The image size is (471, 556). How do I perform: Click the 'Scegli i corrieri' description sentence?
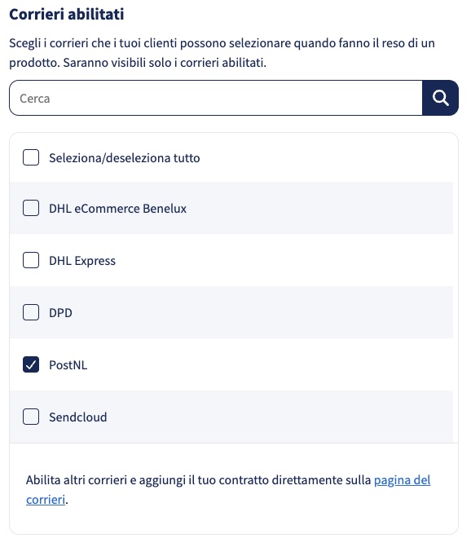222,43
